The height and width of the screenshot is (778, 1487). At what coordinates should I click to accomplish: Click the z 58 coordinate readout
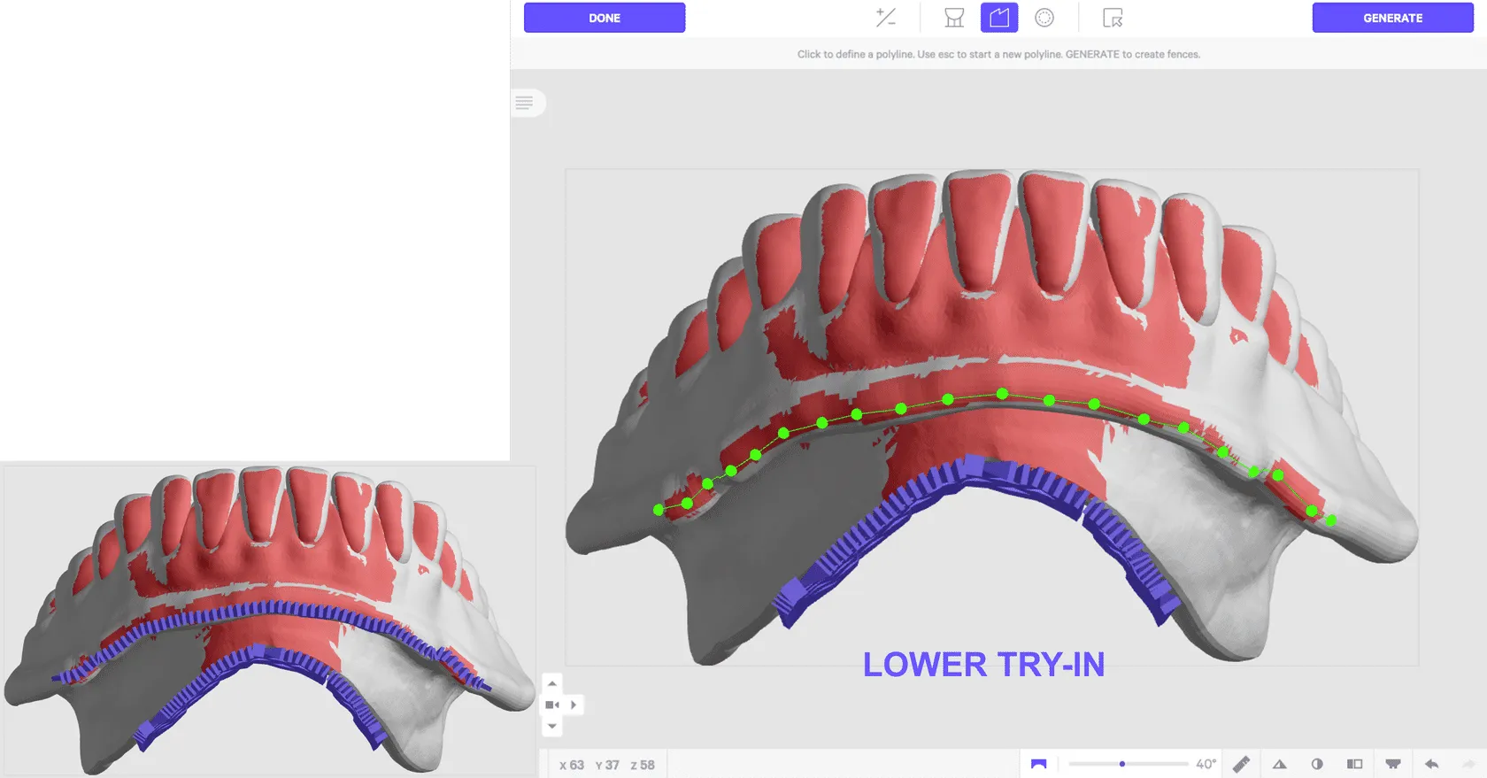coord(643,765)
